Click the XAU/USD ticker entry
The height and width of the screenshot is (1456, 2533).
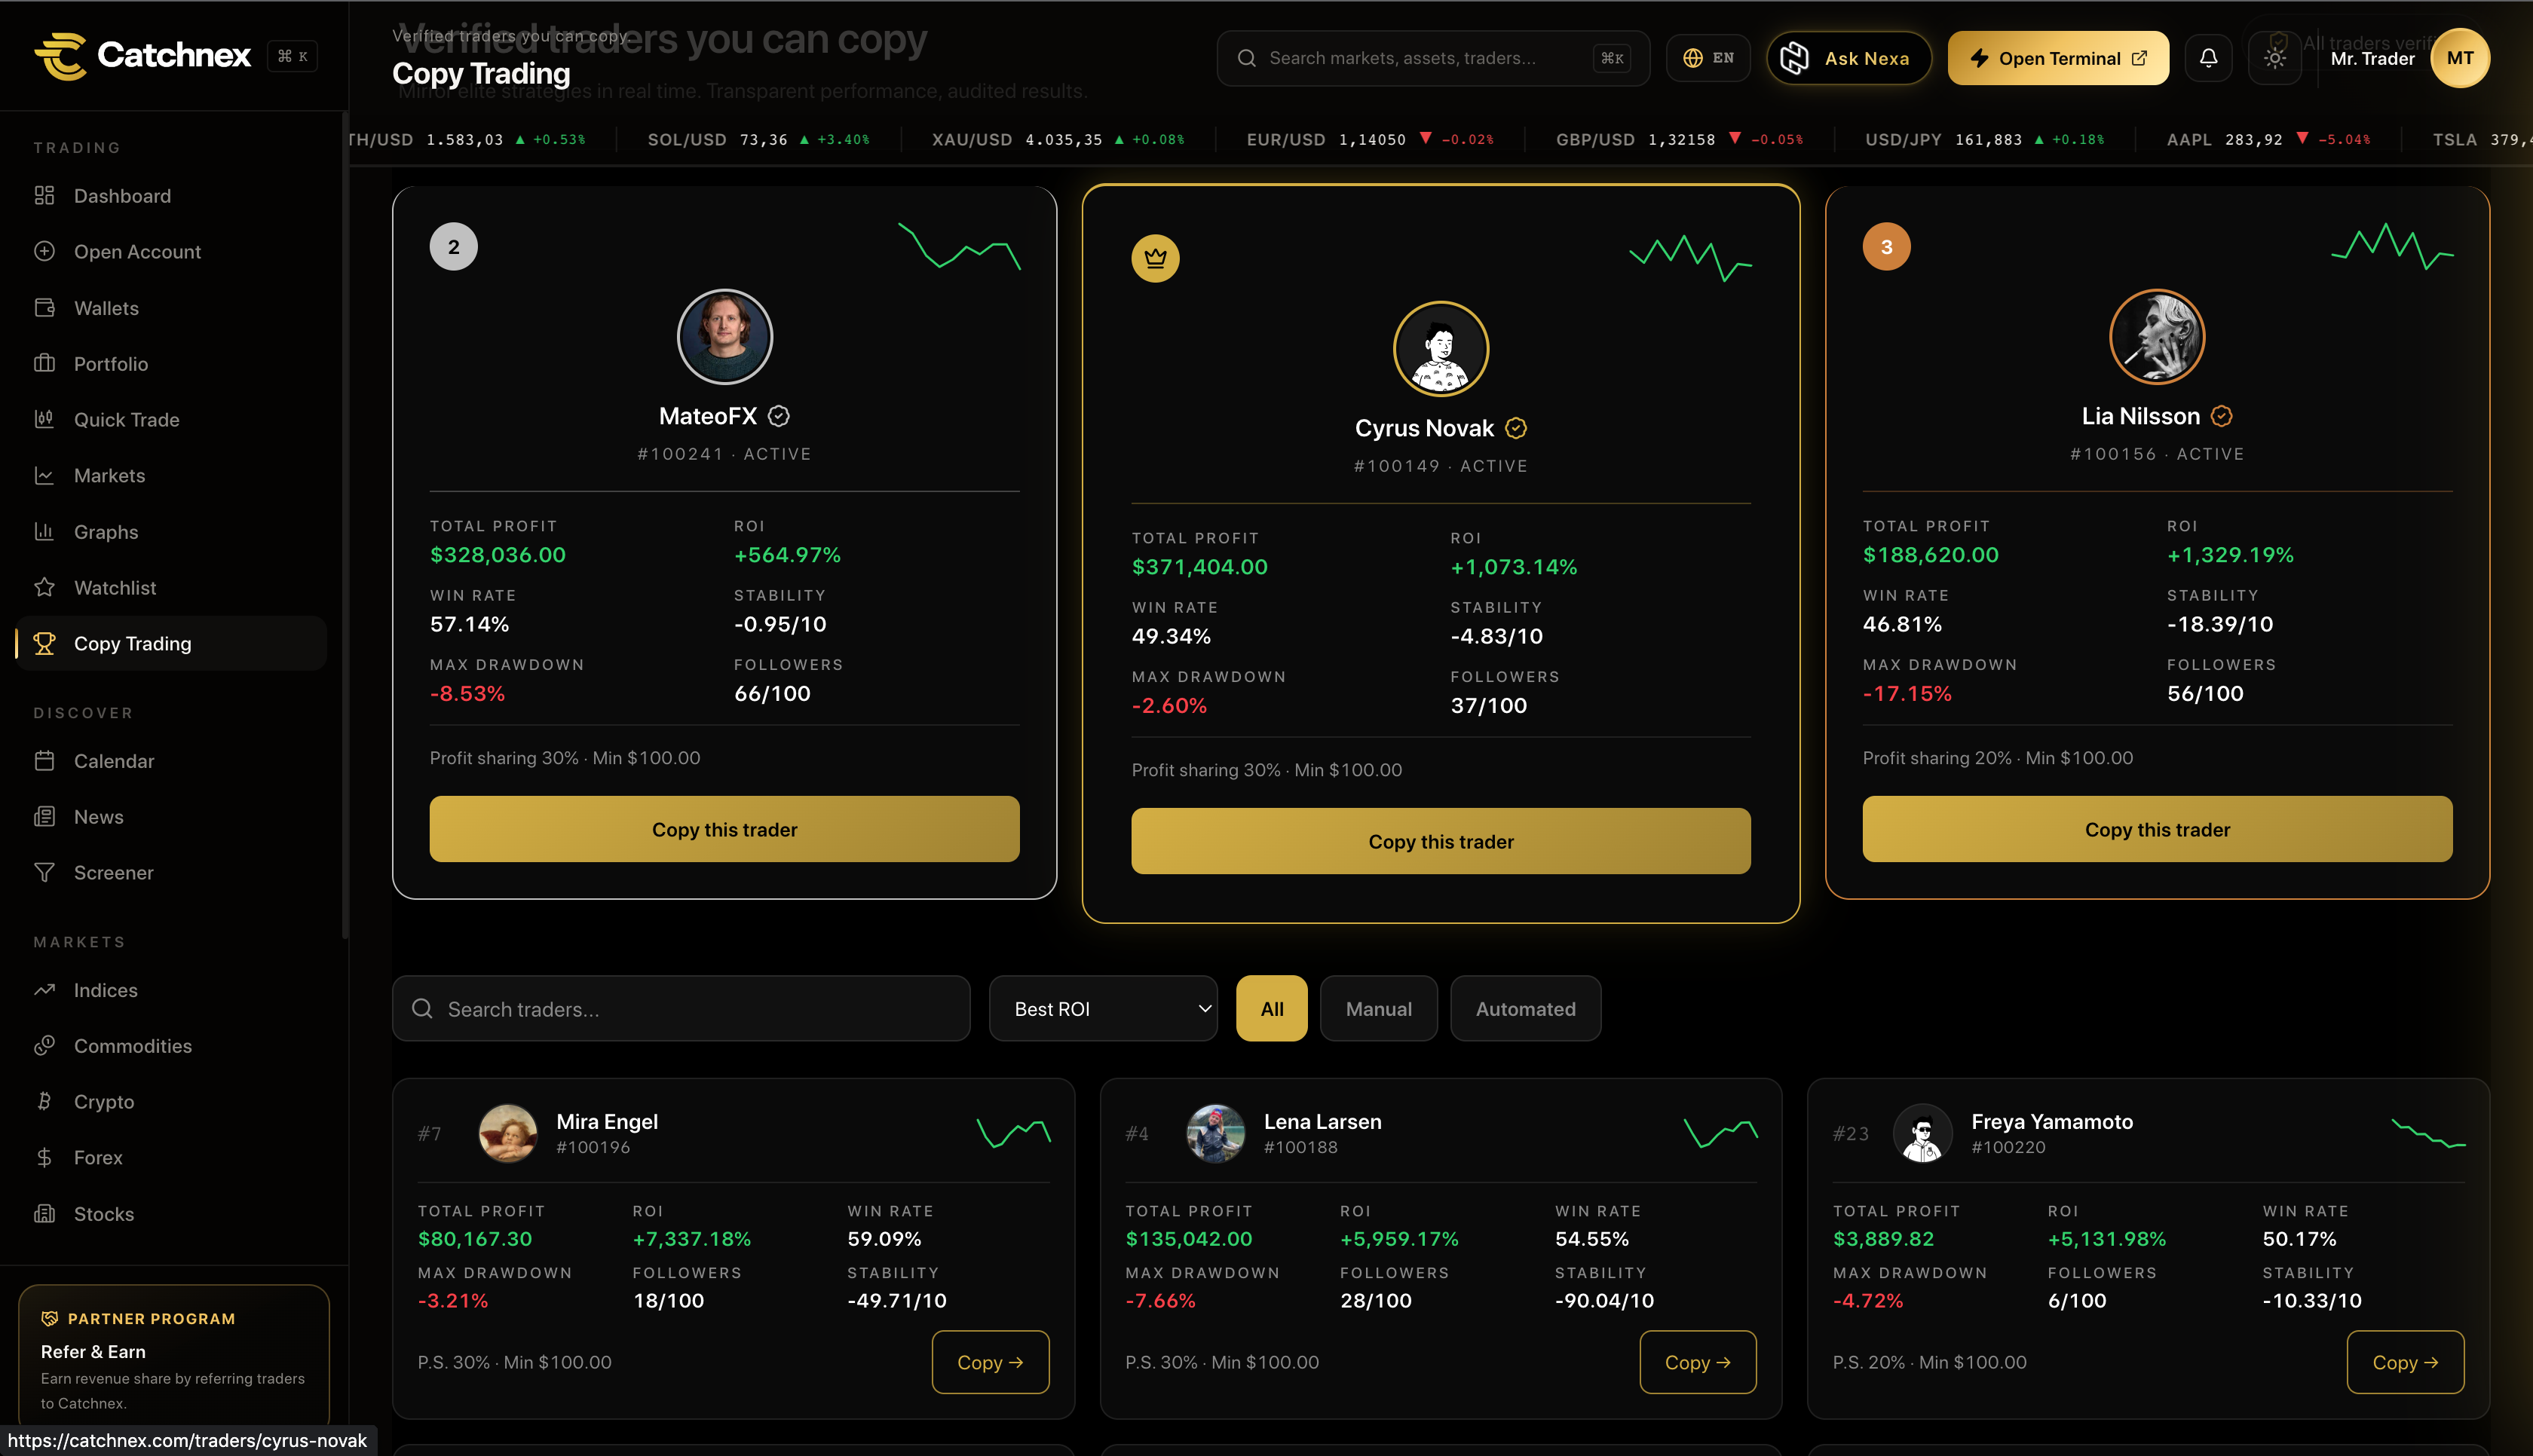coord(1057,139)
